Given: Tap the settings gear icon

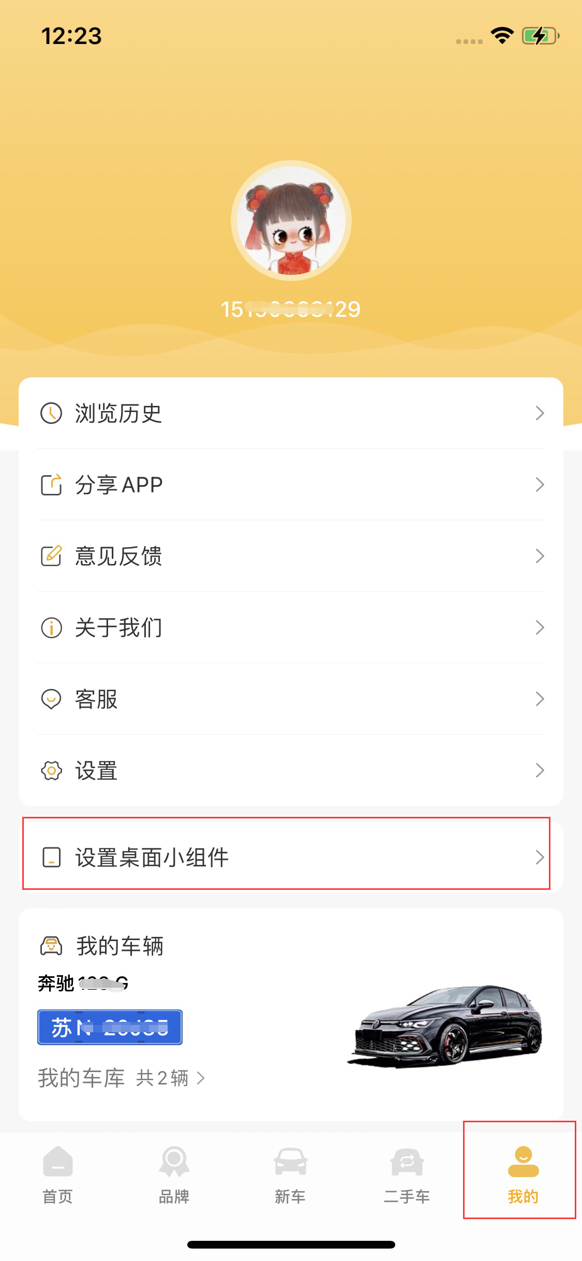Looking at the screenshot, I should pos(51,770).
